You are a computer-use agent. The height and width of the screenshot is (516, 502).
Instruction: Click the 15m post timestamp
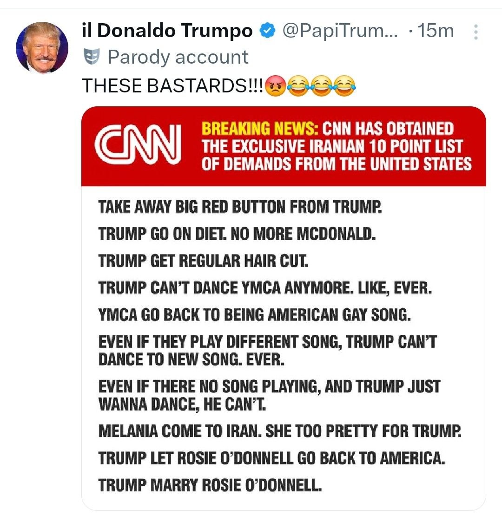tap(435, 31)
